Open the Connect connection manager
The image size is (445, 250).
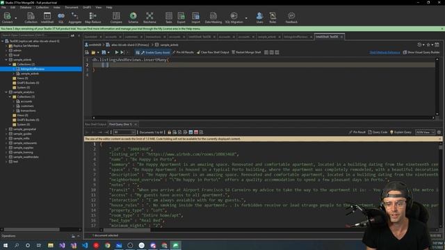(x=7, y=17)
